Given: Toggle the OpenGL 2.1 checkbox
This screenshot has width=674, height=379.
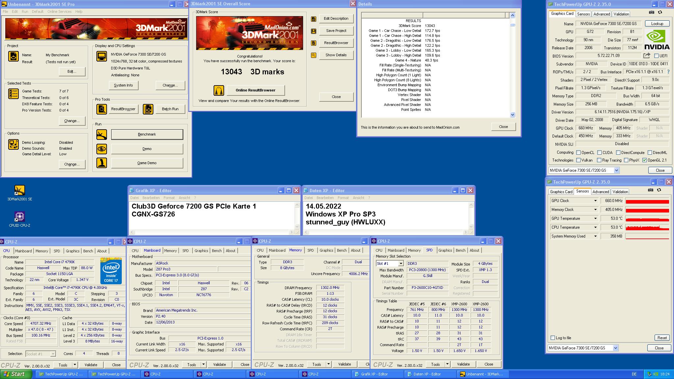Looking at the screenshot, I should tap(644, 160).
